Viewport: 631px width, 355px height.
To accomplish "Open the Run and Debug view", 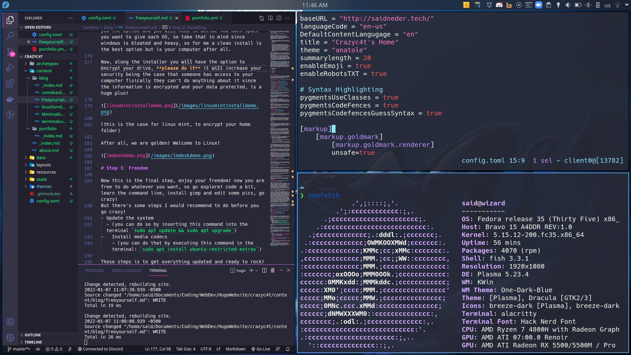I will pyautogui.click(x=10, y=67).
